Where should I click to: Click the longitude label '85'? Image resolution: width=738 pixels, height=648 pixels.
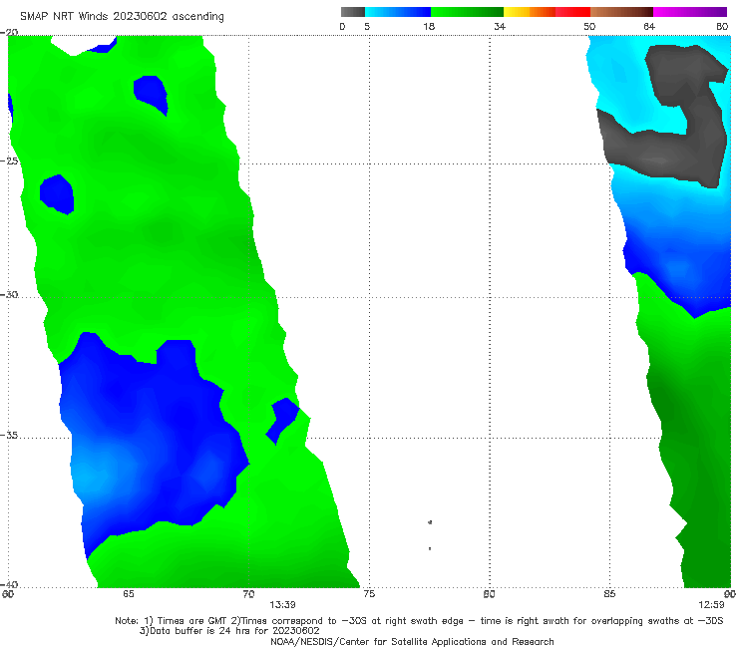coord(609,594)
